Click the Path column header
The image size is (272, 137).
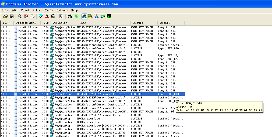(x=104, y=23)
